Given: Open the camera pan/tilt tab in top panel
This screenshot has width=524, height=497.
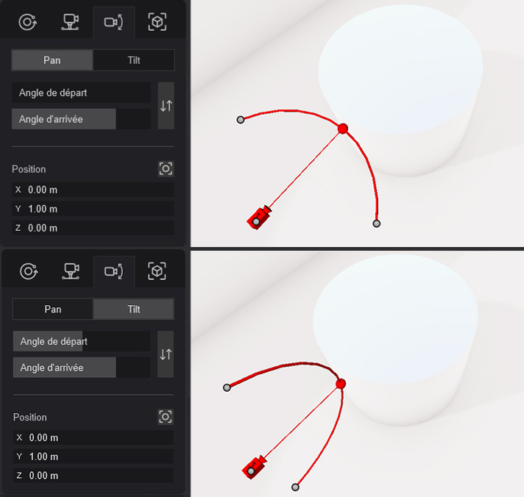Looking at the screenshot, I should (x=113, y=22).
